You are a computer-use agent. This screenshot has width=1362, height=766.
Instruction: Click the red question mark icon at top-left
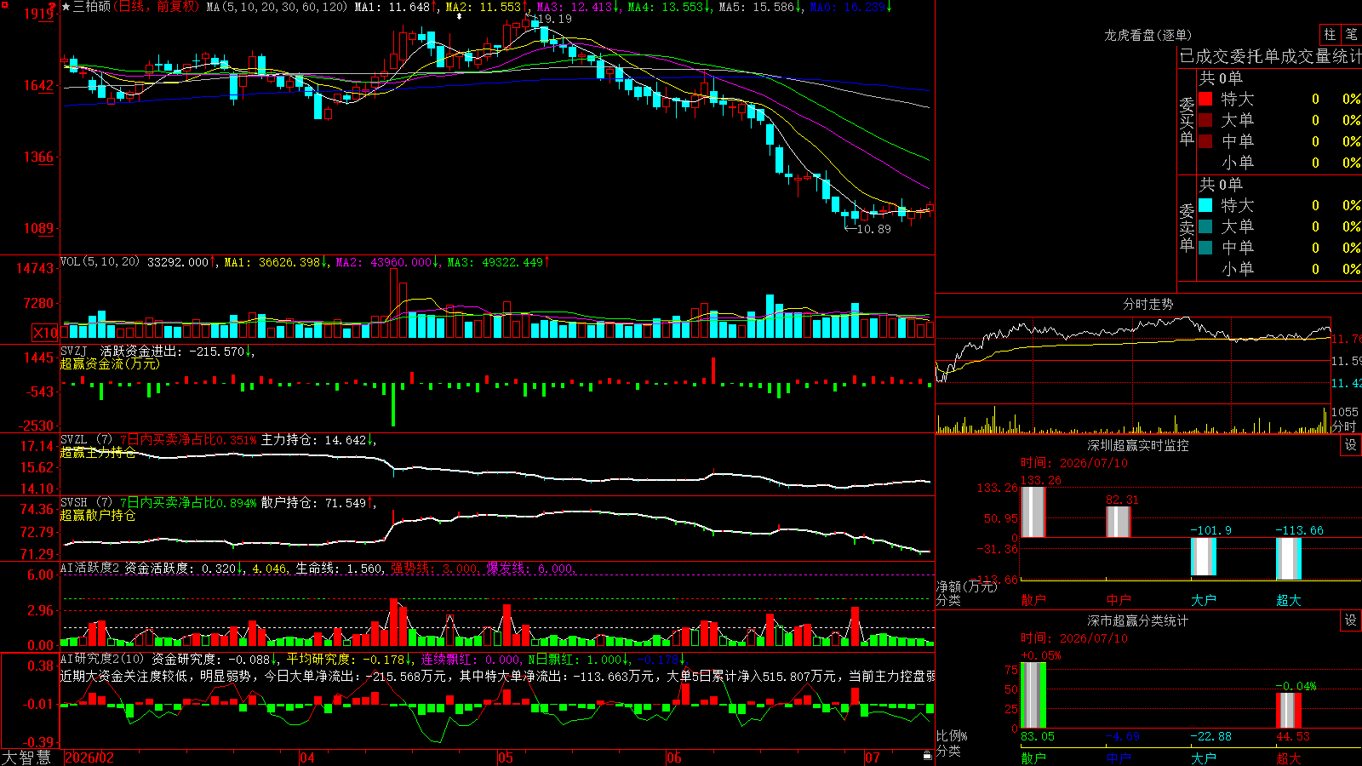(52, 7)
